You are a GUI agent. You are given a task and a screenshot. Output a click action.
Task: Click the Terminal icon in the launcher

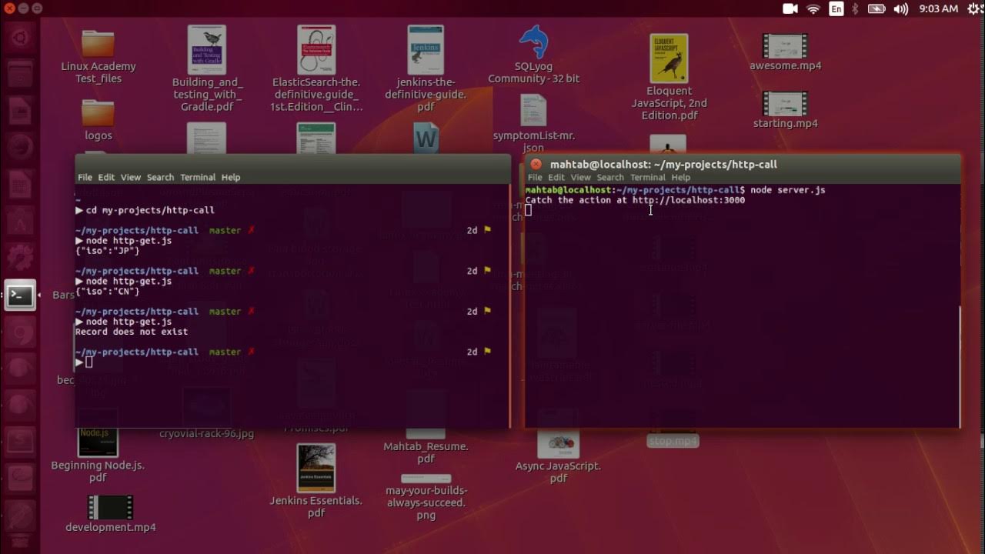(x=20, y=295)
